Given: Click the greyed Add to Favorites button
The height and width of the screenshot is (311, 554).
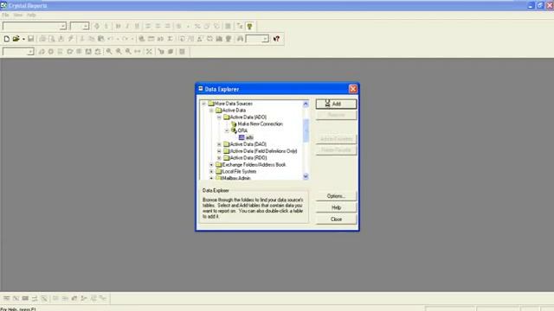Looking at the screenshot, I should point(336,139).
